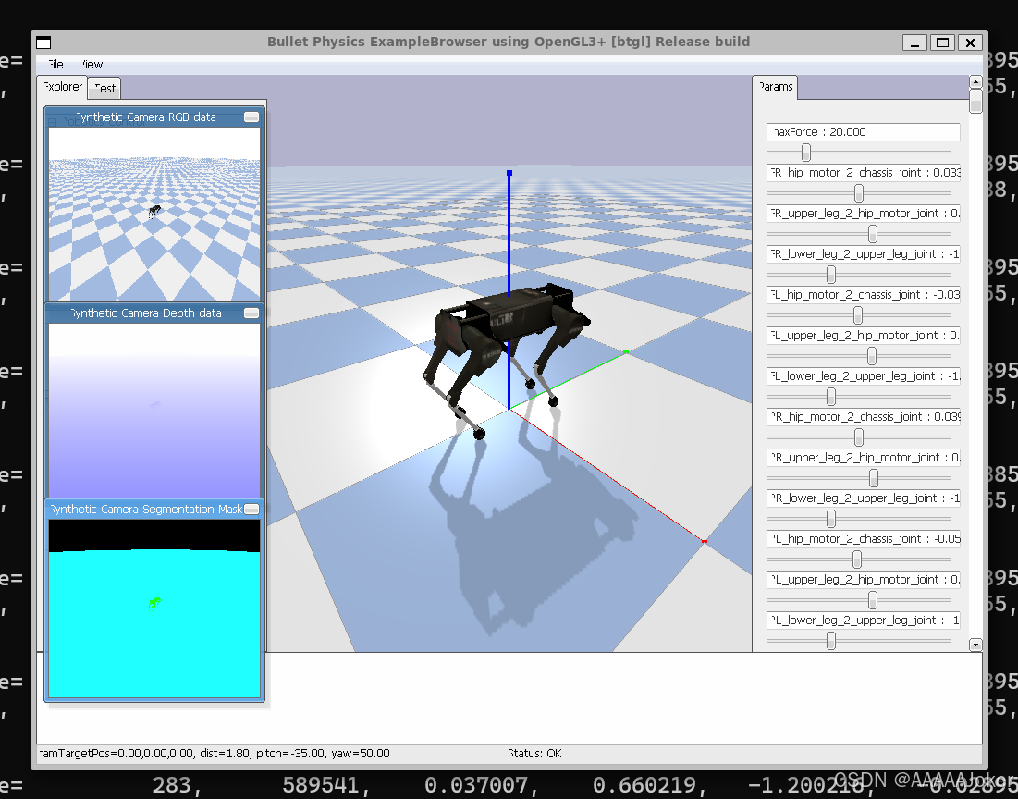Click the Params panel scrollbar track

click(x=975, y=370)
